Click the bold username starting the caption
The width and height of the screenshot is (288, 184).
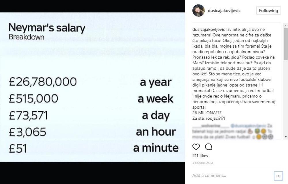click(209, 30)
